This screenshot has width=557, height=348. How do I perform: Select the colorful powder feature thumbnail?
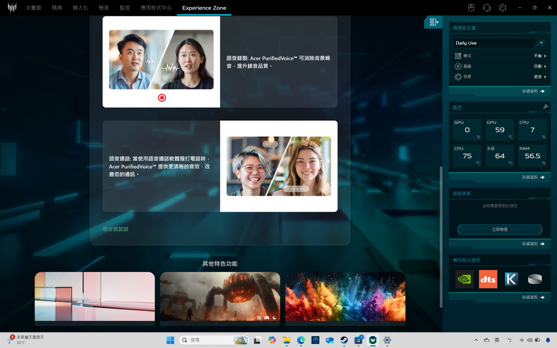point(345,296)
